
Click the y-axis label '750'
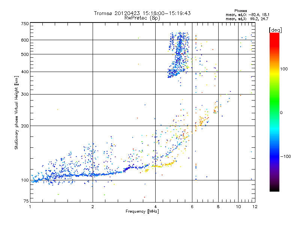pos(25,24)
